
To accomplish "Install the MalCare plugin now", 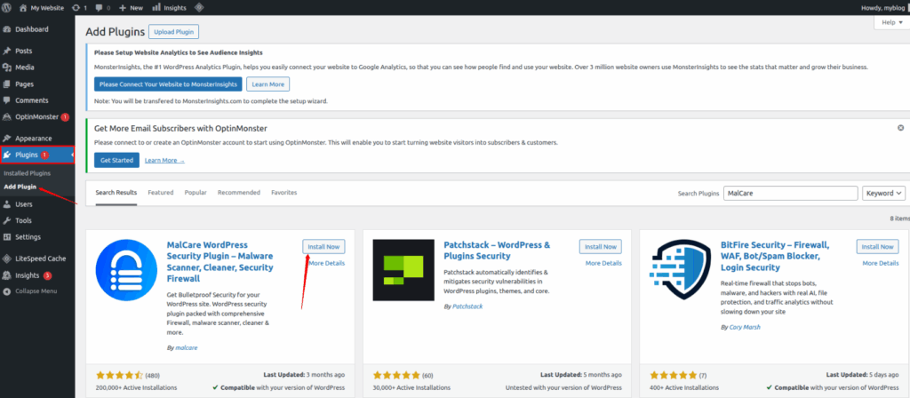I will coord(323,247).
